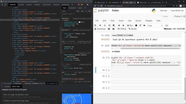The image size is (186, 104).
Task: Expand product-1454697 div node
Action: (x=12, y=14)
